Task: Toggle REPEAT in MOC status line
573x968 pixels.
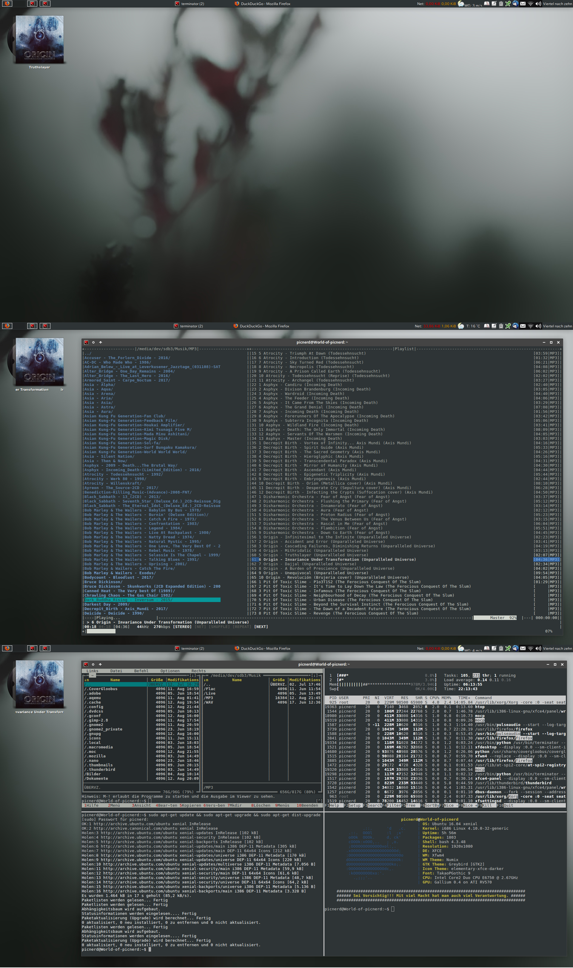Action: coord(242,627)
